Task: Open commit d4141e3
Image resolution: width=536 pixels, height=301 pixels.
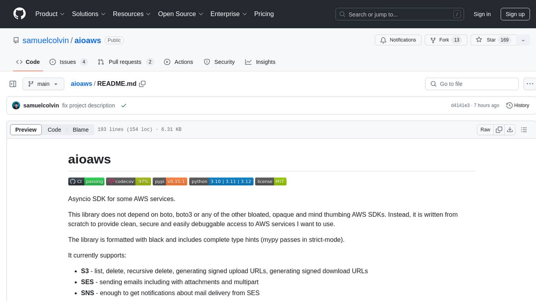Action: click(460, 106)
